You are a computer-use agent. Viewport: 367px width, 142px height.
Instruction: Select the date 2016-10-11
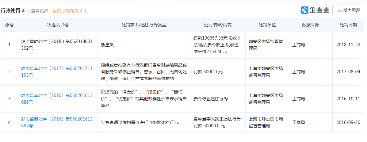point(348,99)
